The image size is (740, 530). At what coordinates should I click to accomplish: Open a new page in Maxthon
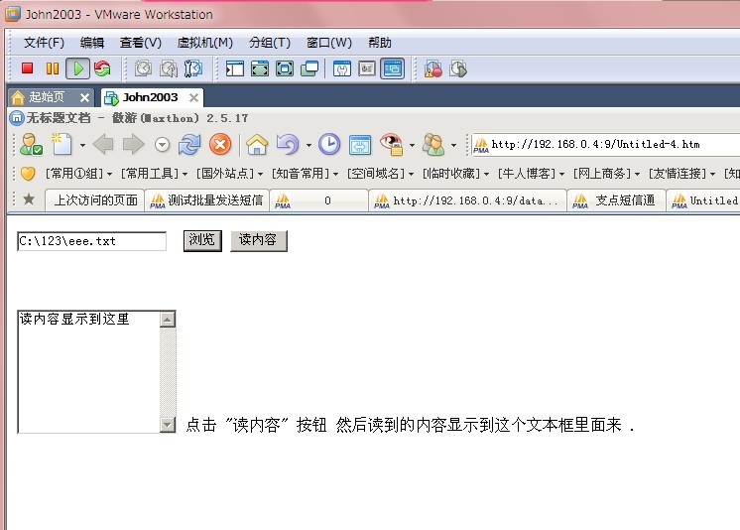coord(62,144)
